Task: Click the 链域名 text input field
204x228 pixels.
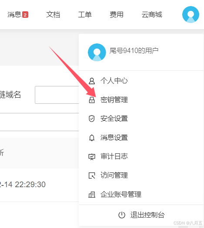Action: point(57,95)
